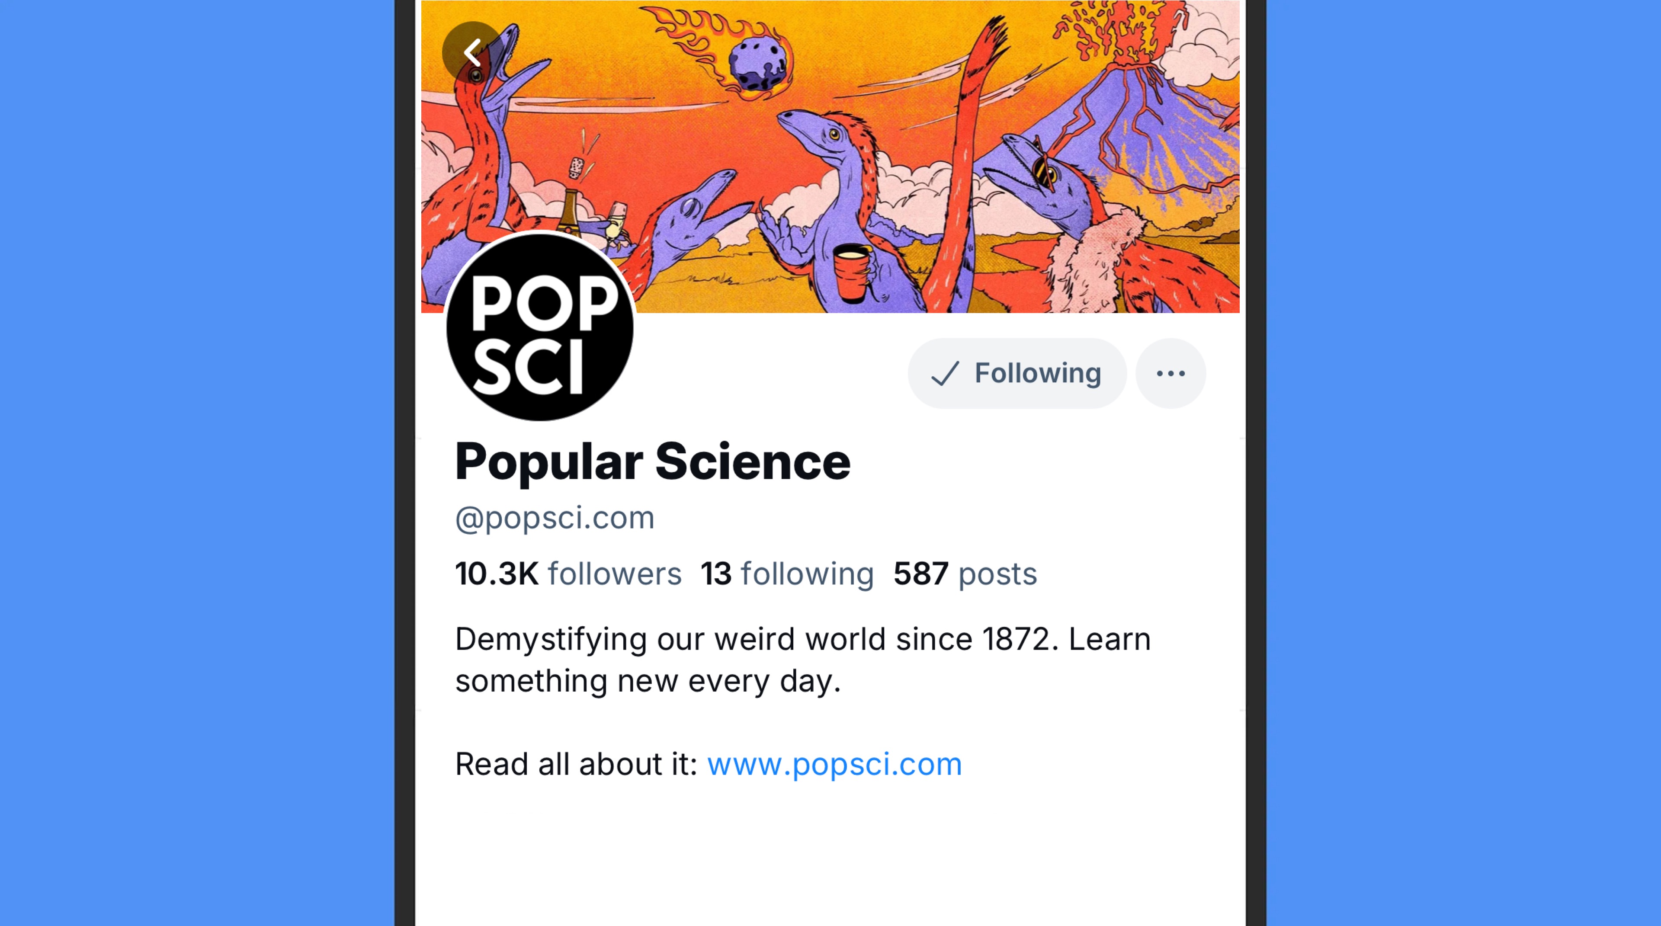Click the checkmark icon beside Following
This screenshot has width=1661, height=926.
(945, 373)
